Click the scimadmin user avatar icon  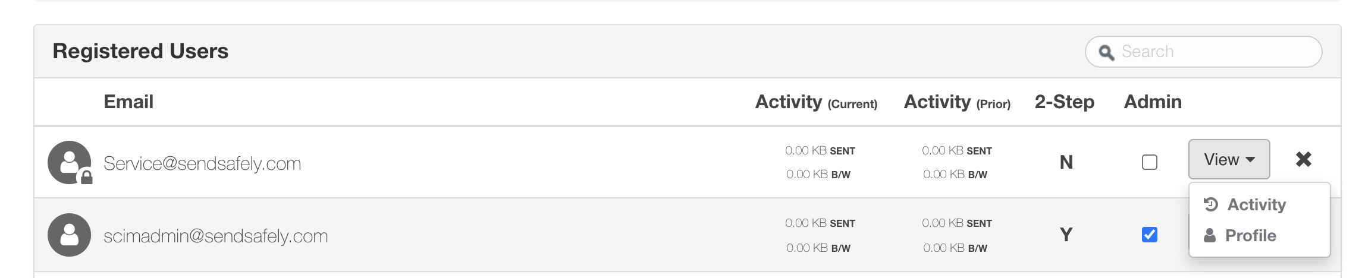[x=70, y=235]
